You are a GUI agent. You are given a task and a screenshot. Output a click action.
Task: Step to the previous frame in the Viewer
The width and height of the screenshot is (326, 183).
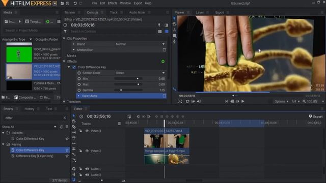[x=232, y=101]
